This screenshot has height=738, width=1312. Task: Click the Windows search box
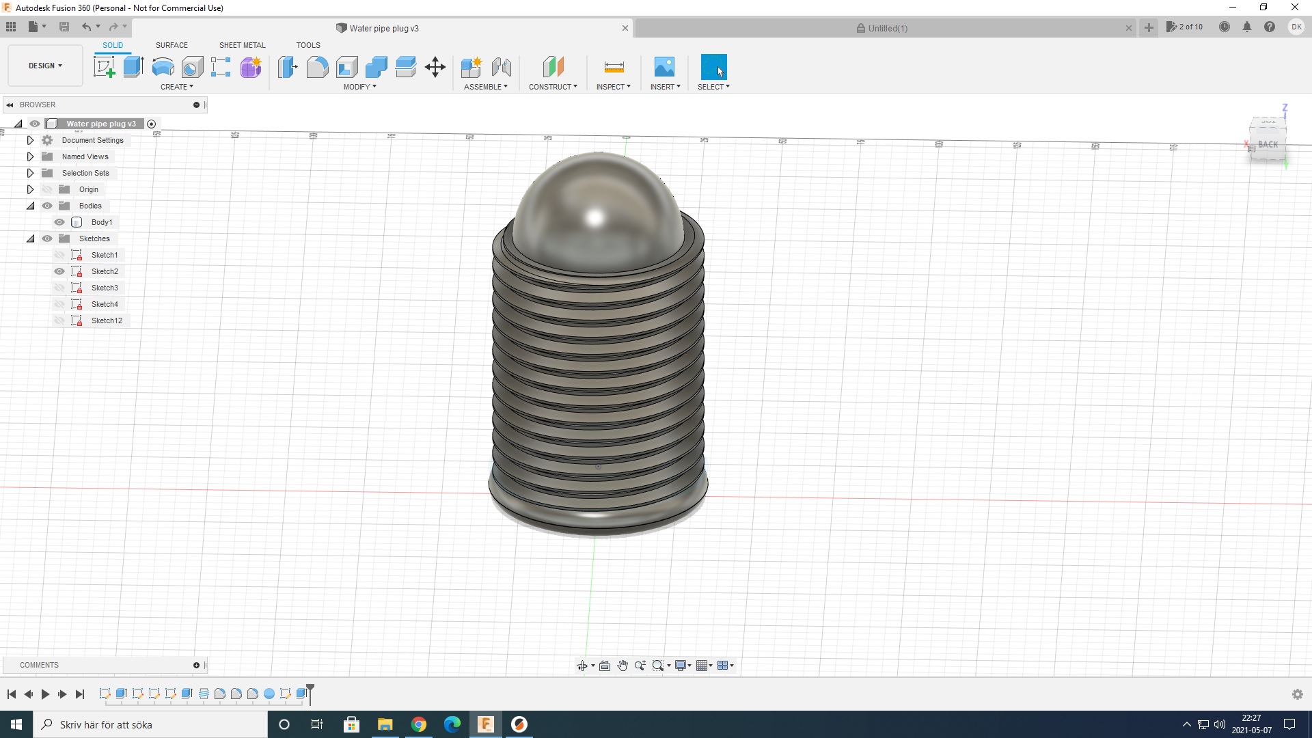[x=150, y=724]
